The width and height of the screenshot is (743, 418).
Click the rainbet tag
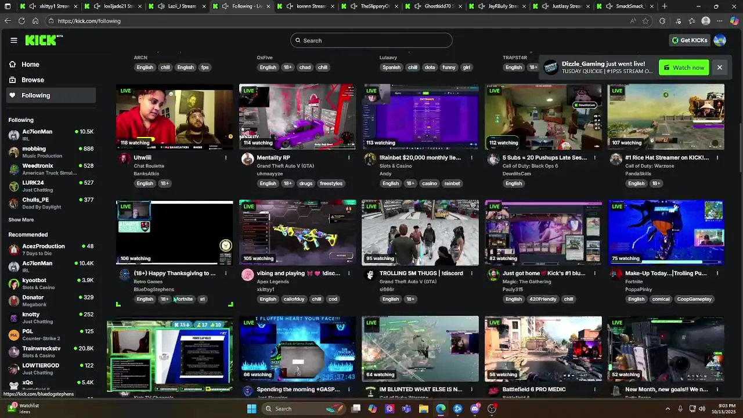click(x=452, y=183)
